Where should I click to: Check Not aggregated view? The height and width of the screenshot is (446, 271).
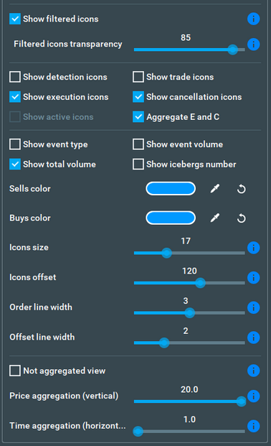click(x=15, y=371)
